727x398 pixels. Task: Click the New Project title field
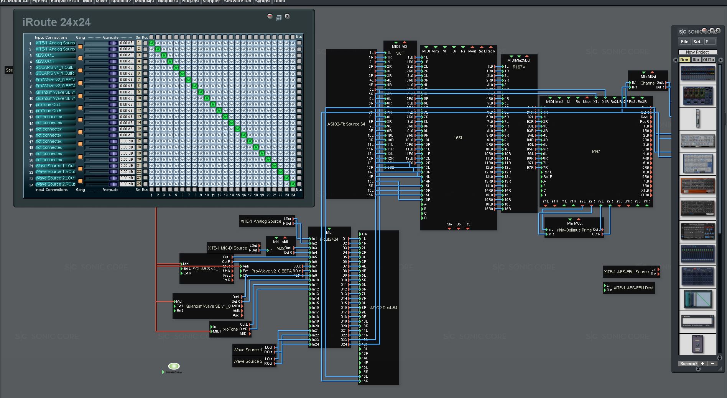tap(697, 52)
